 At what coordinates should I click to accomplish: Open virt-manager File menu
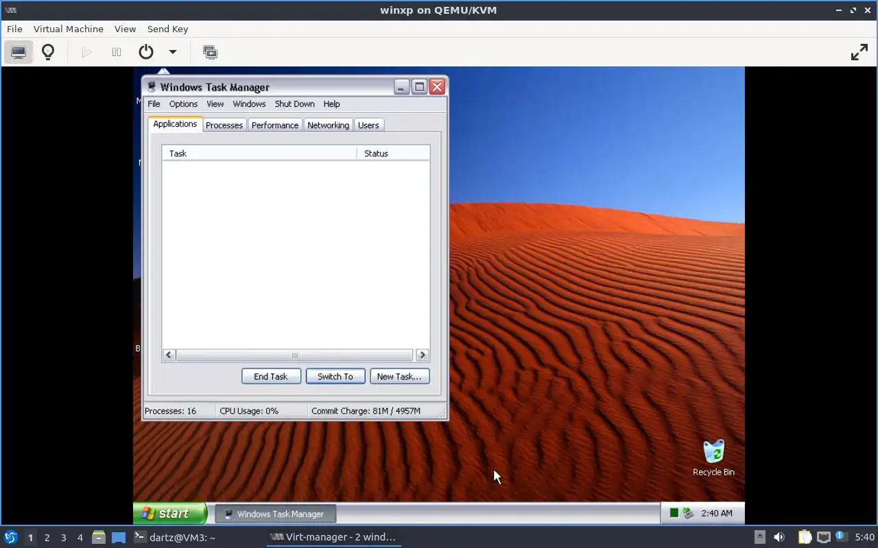[14, 29]
